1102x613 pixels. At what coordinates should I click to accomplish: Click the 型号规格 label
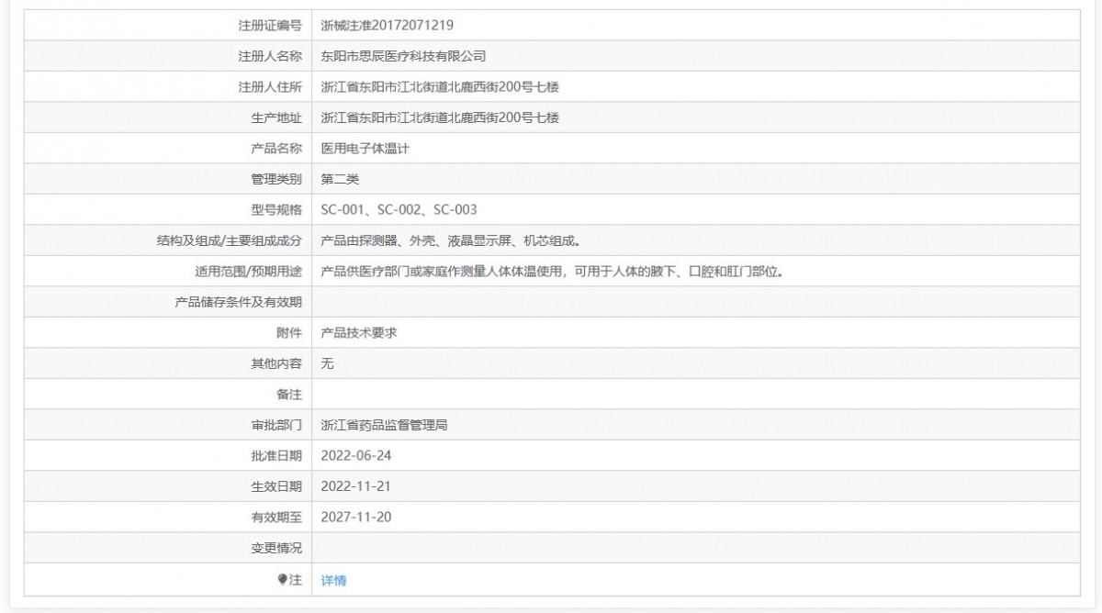tap(276, 210)
